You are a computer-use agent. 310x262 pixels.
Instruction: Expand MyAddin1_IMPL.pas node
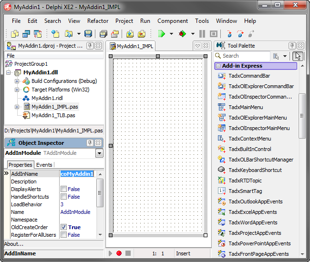point(17,107)
